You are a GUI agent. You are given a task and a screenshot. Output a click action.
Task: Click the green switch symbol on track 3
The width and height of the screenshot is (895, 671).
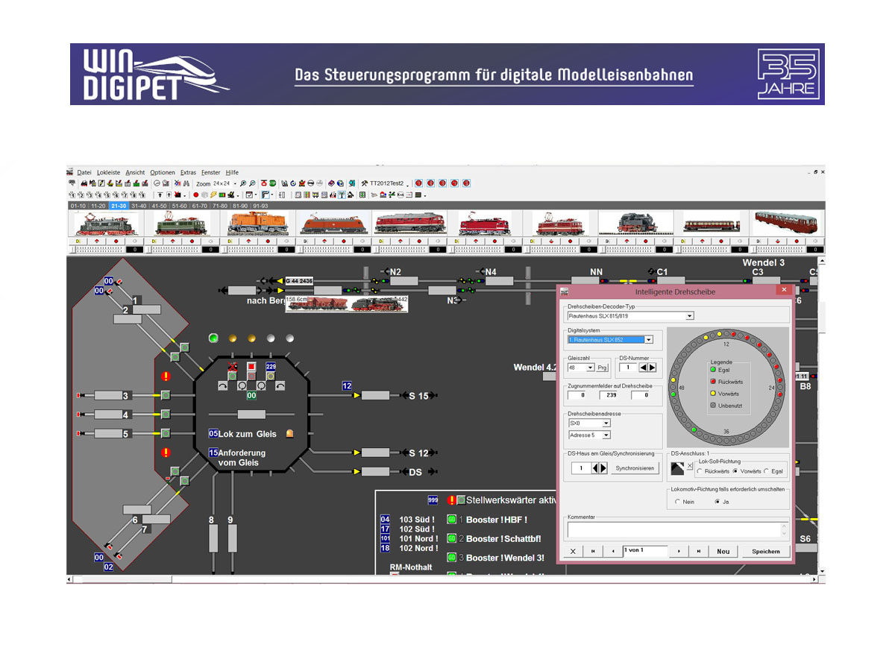point(166,395)
